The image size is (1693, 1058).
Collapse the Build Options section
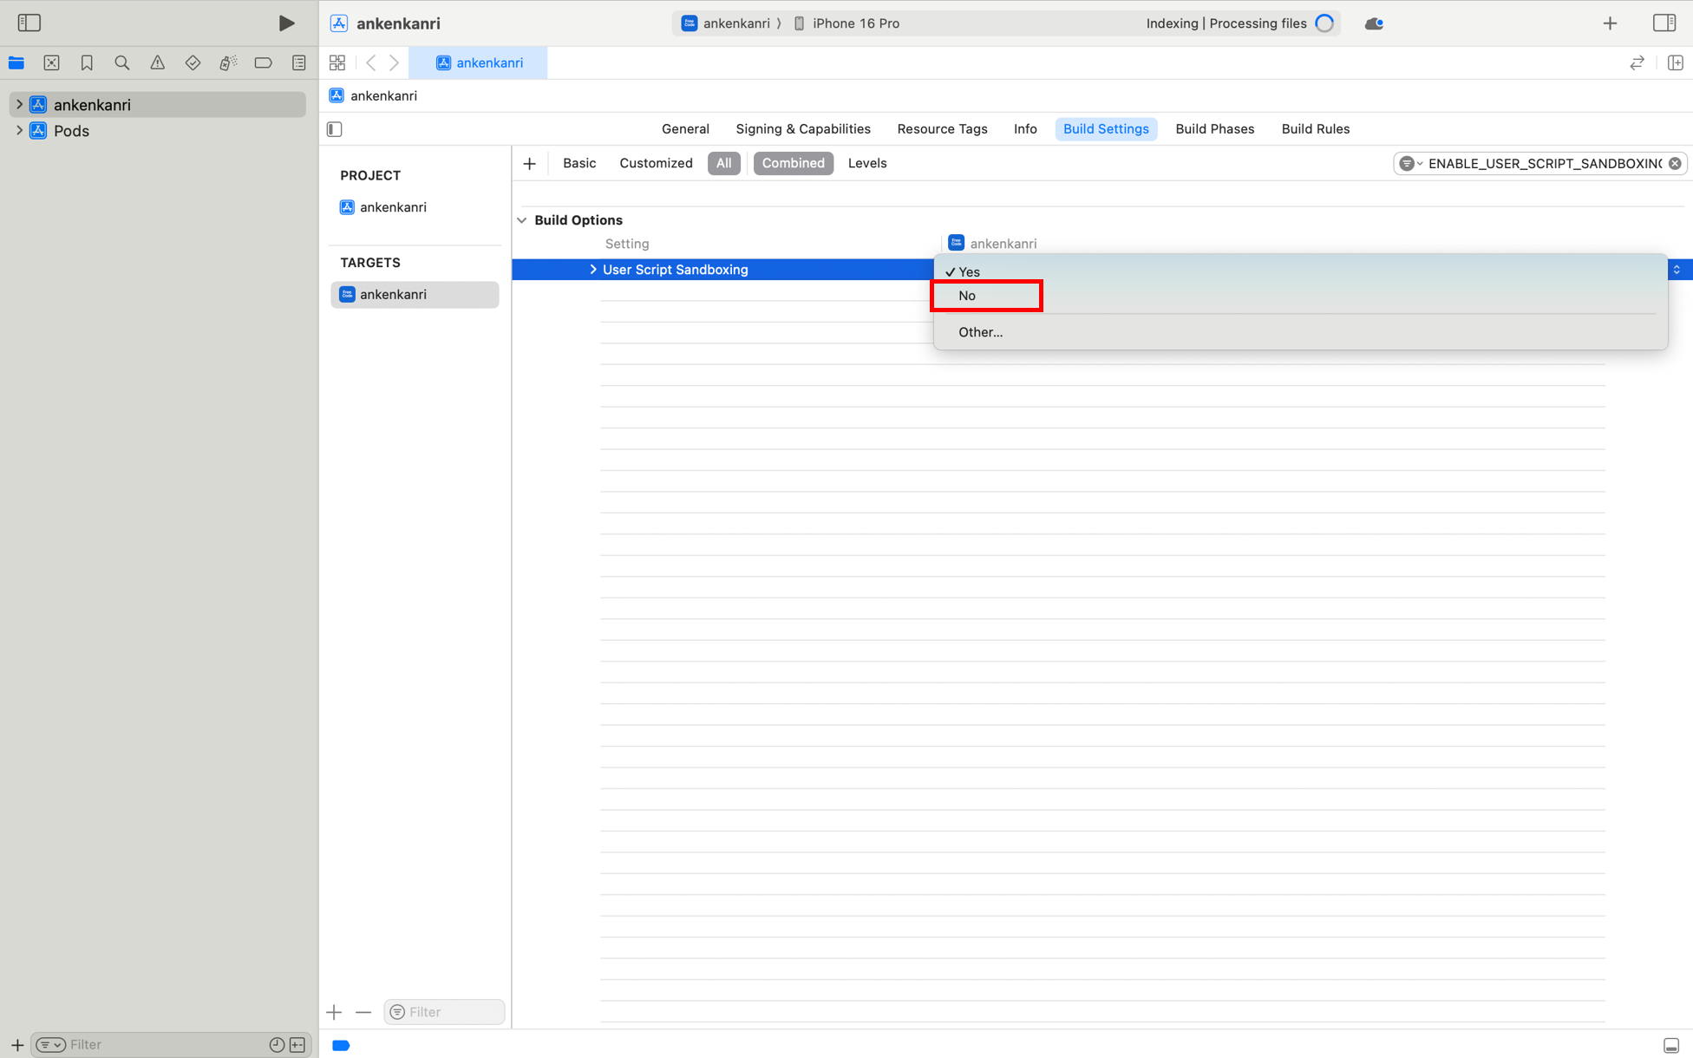tap(522, 220)
